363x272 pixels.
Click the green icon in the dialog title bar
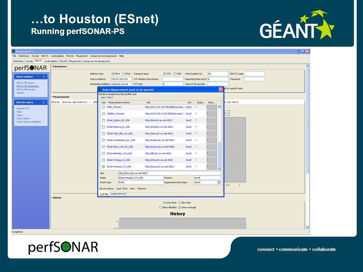[x=100, y=90]
